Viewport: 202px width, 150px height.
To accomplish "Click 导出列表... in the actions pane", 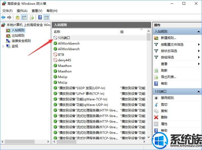I will [169, 77].
